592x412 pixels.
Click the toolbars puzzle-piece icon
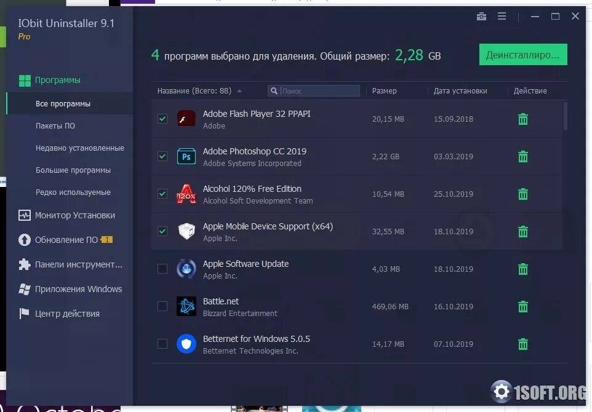(x=25, y=264)
